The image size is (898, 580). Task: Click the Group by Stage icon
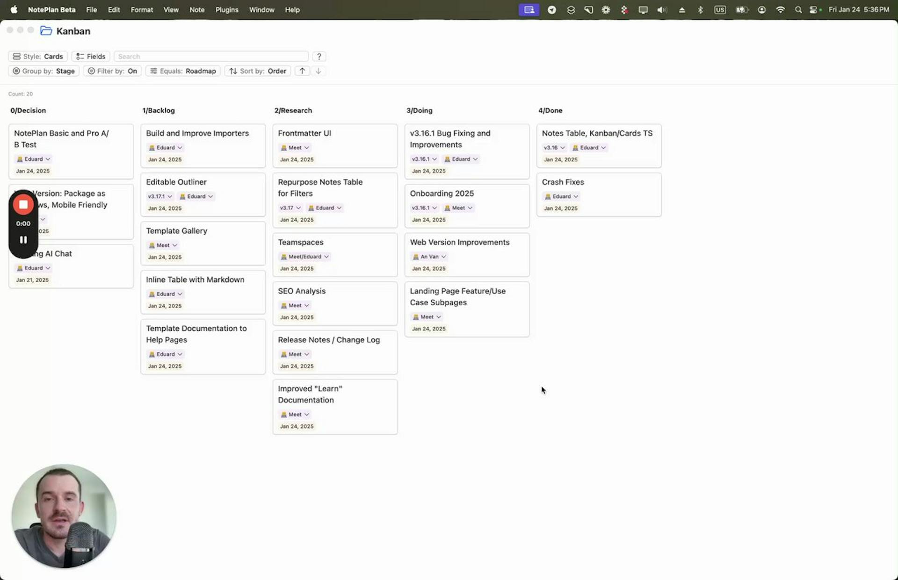tap(16, 71)
